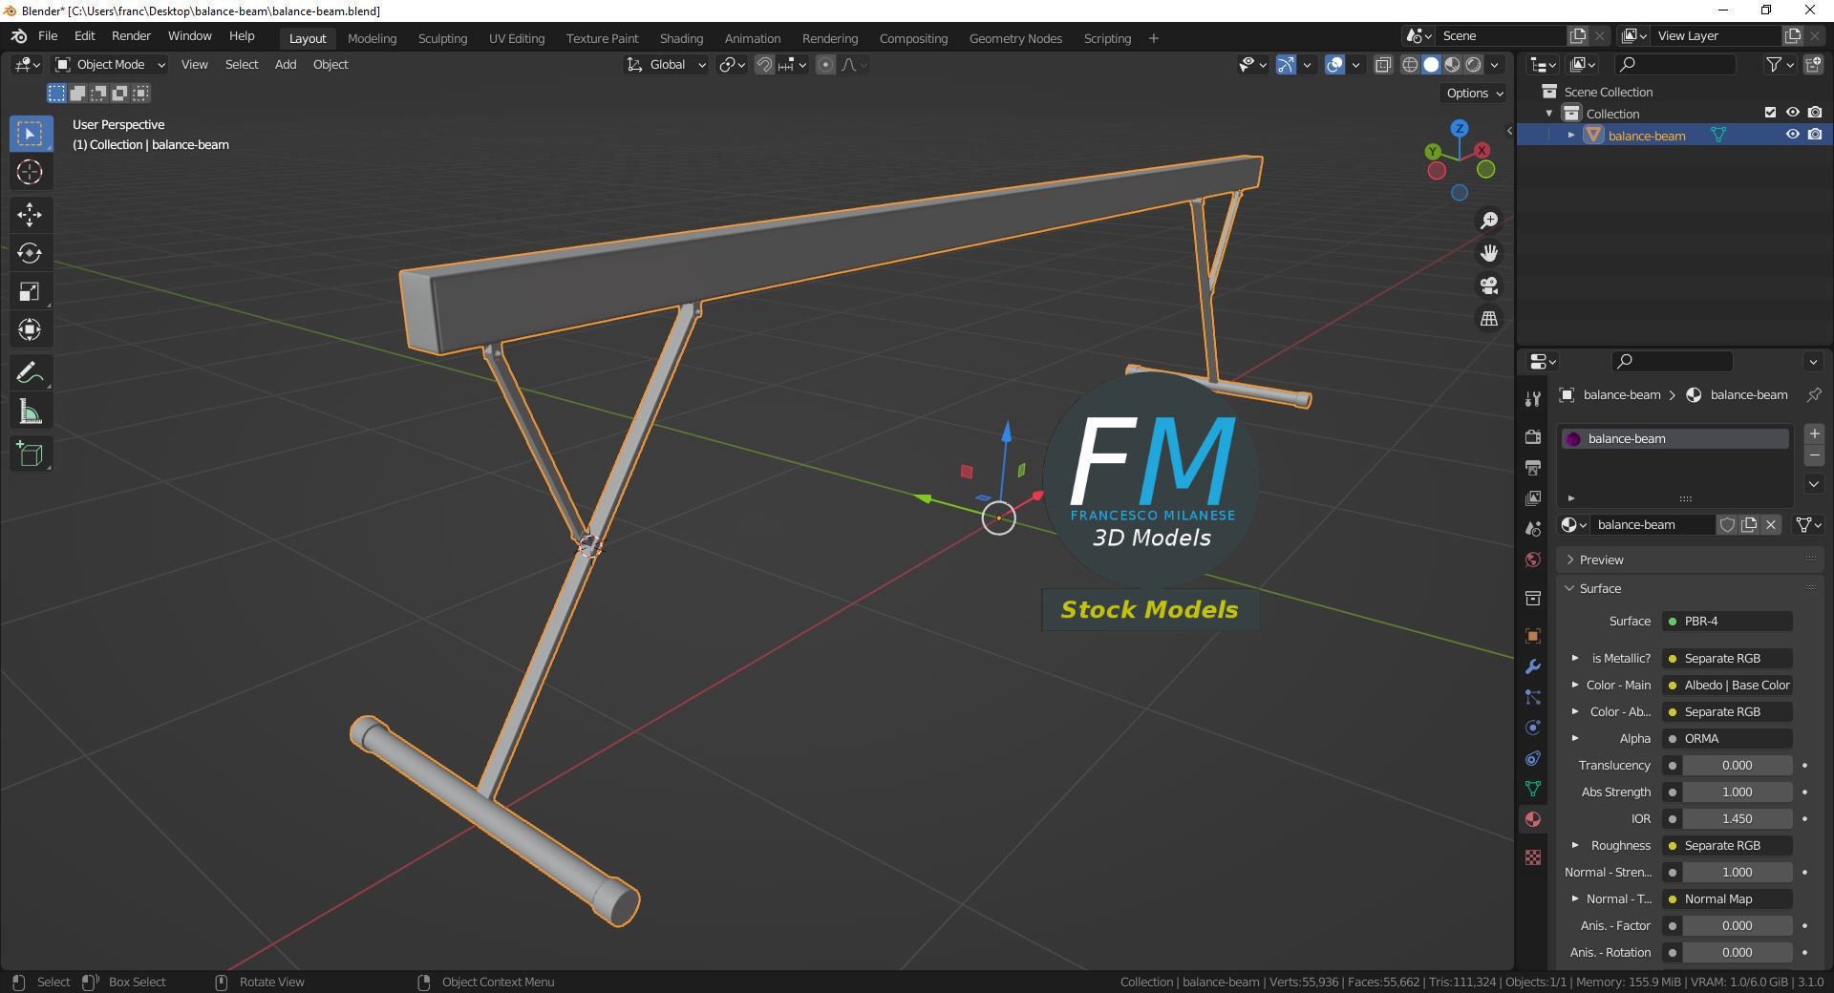Adjust the IOR value field

(1737, 818)
